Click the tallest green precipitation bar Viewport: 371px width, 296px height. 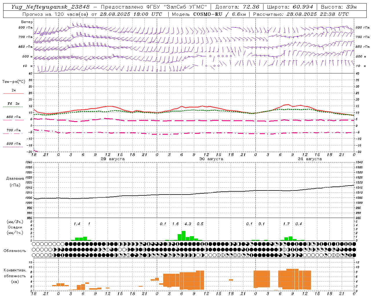click(x=183, y=236)
